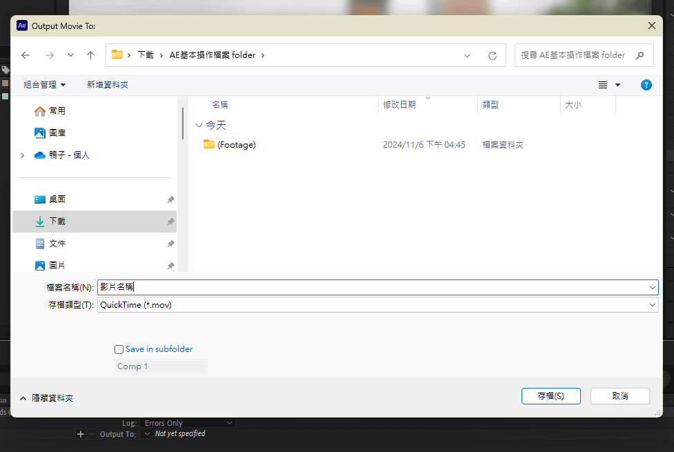Open the help question mark icon

tap(646, 85)
